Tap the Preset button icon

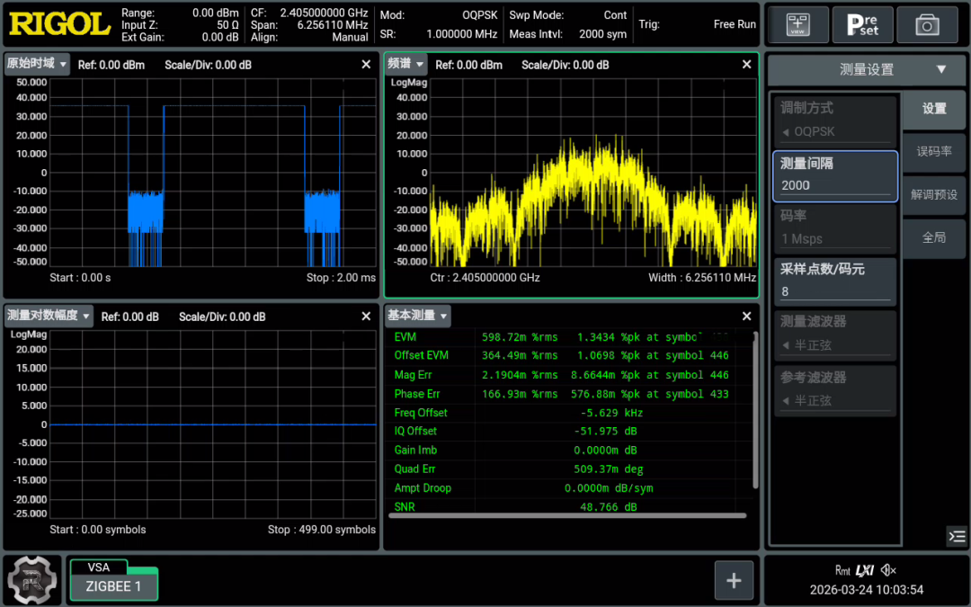click(x=862, y=25)
